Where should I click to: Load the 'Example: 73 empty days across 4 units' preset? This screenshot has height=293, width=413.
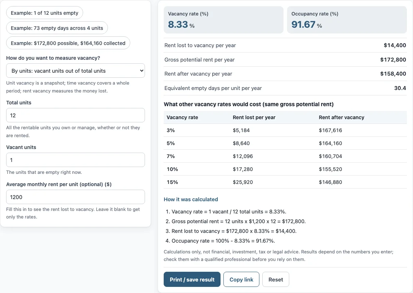[x=57, y=28]
